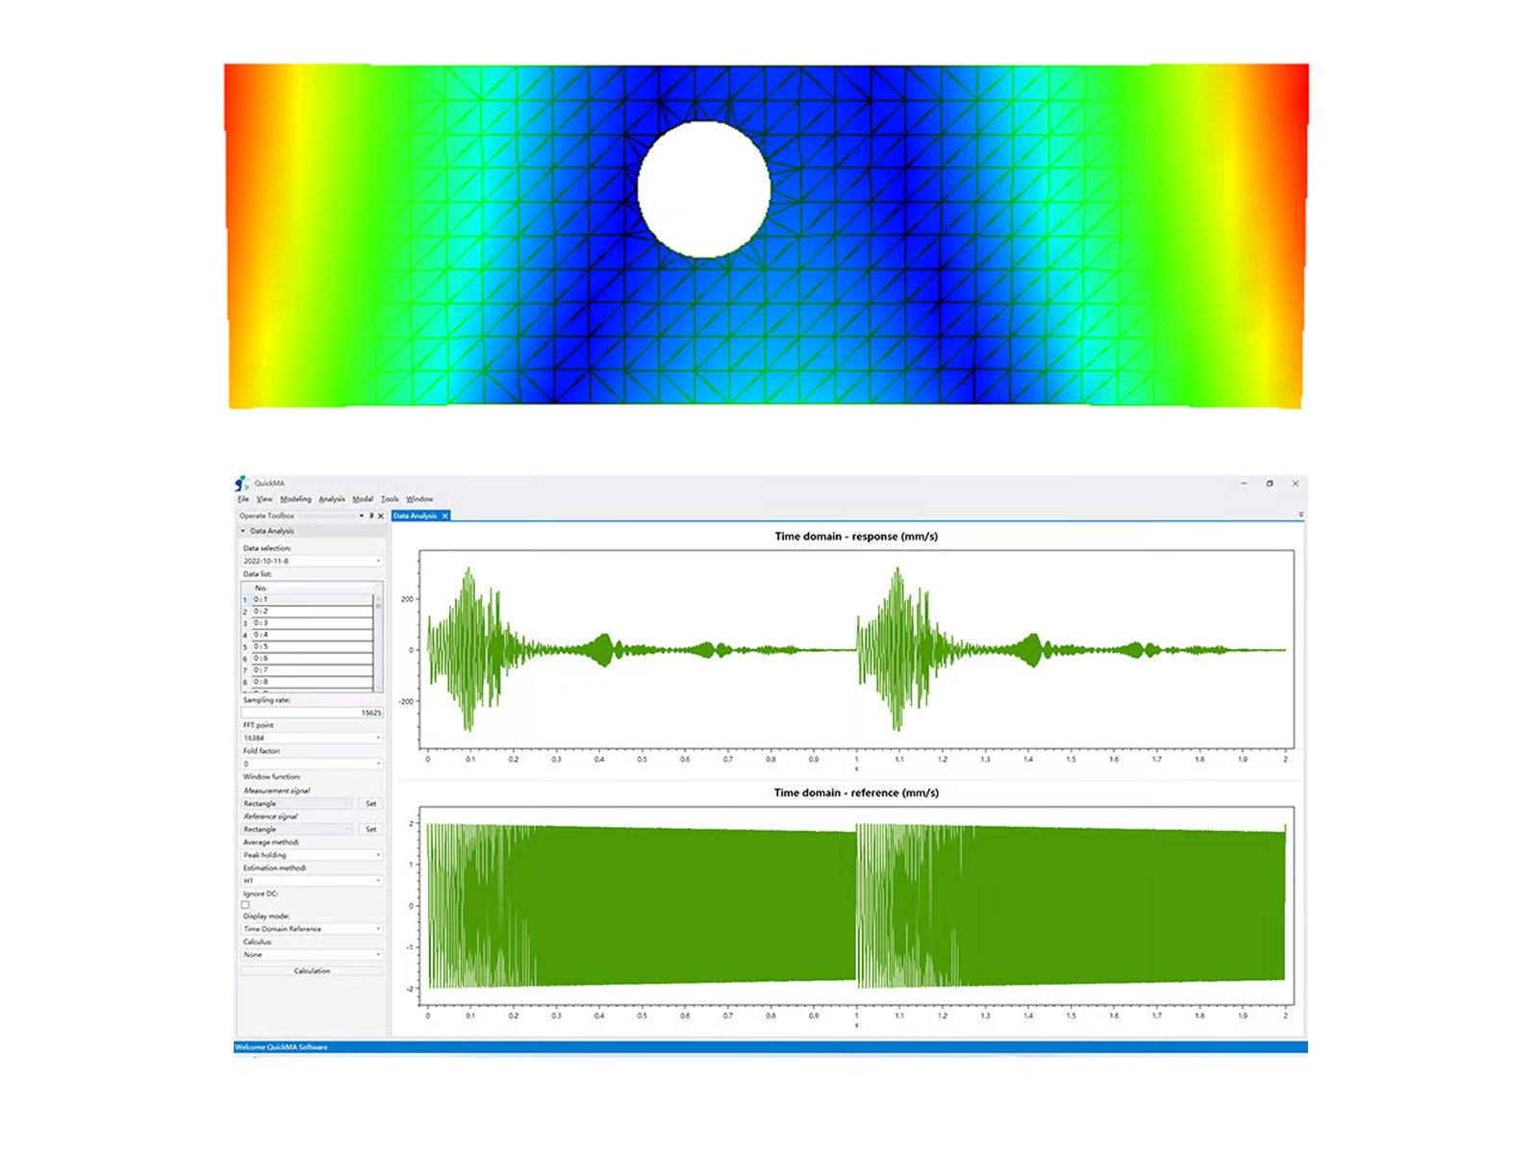Click the Calculation button
The image size is (1539, 1154).
point(312,971)
